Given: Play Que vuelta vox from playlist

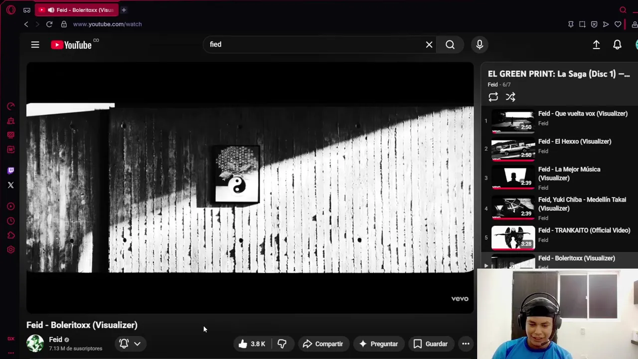Looking at the screenshot, I should [x=559, y=121].
